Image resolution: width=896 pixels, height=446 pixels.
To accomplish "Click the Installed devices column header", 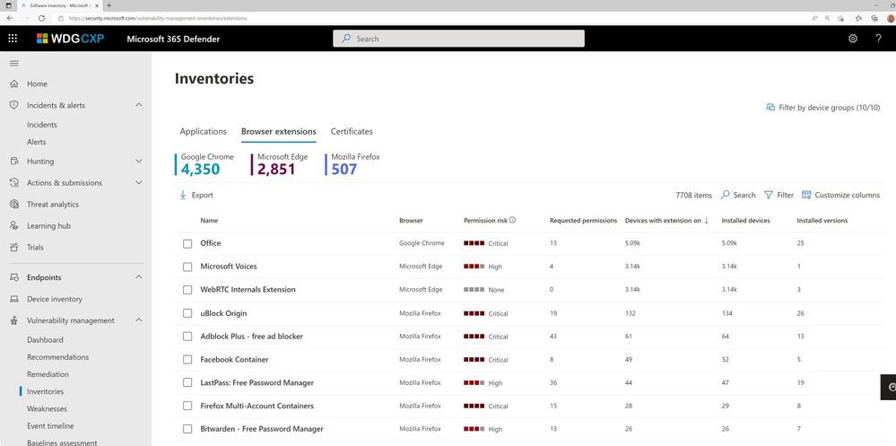I will click(x=745, y=220).
